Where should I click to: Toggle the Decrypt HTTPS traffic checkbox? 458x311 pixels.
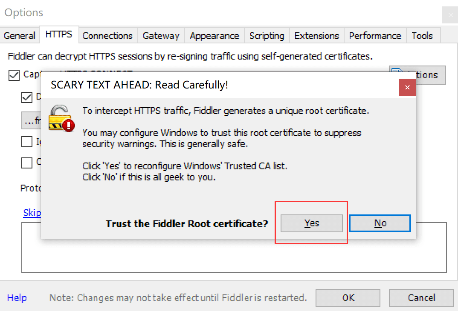click(26, 97)
